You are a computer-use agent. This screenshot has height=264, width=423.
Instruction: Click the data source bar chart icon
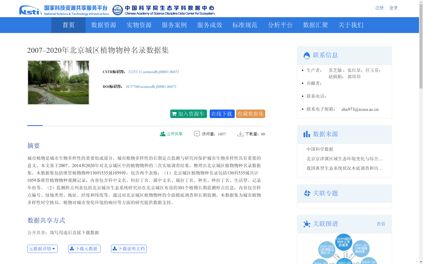coord(307,134)
